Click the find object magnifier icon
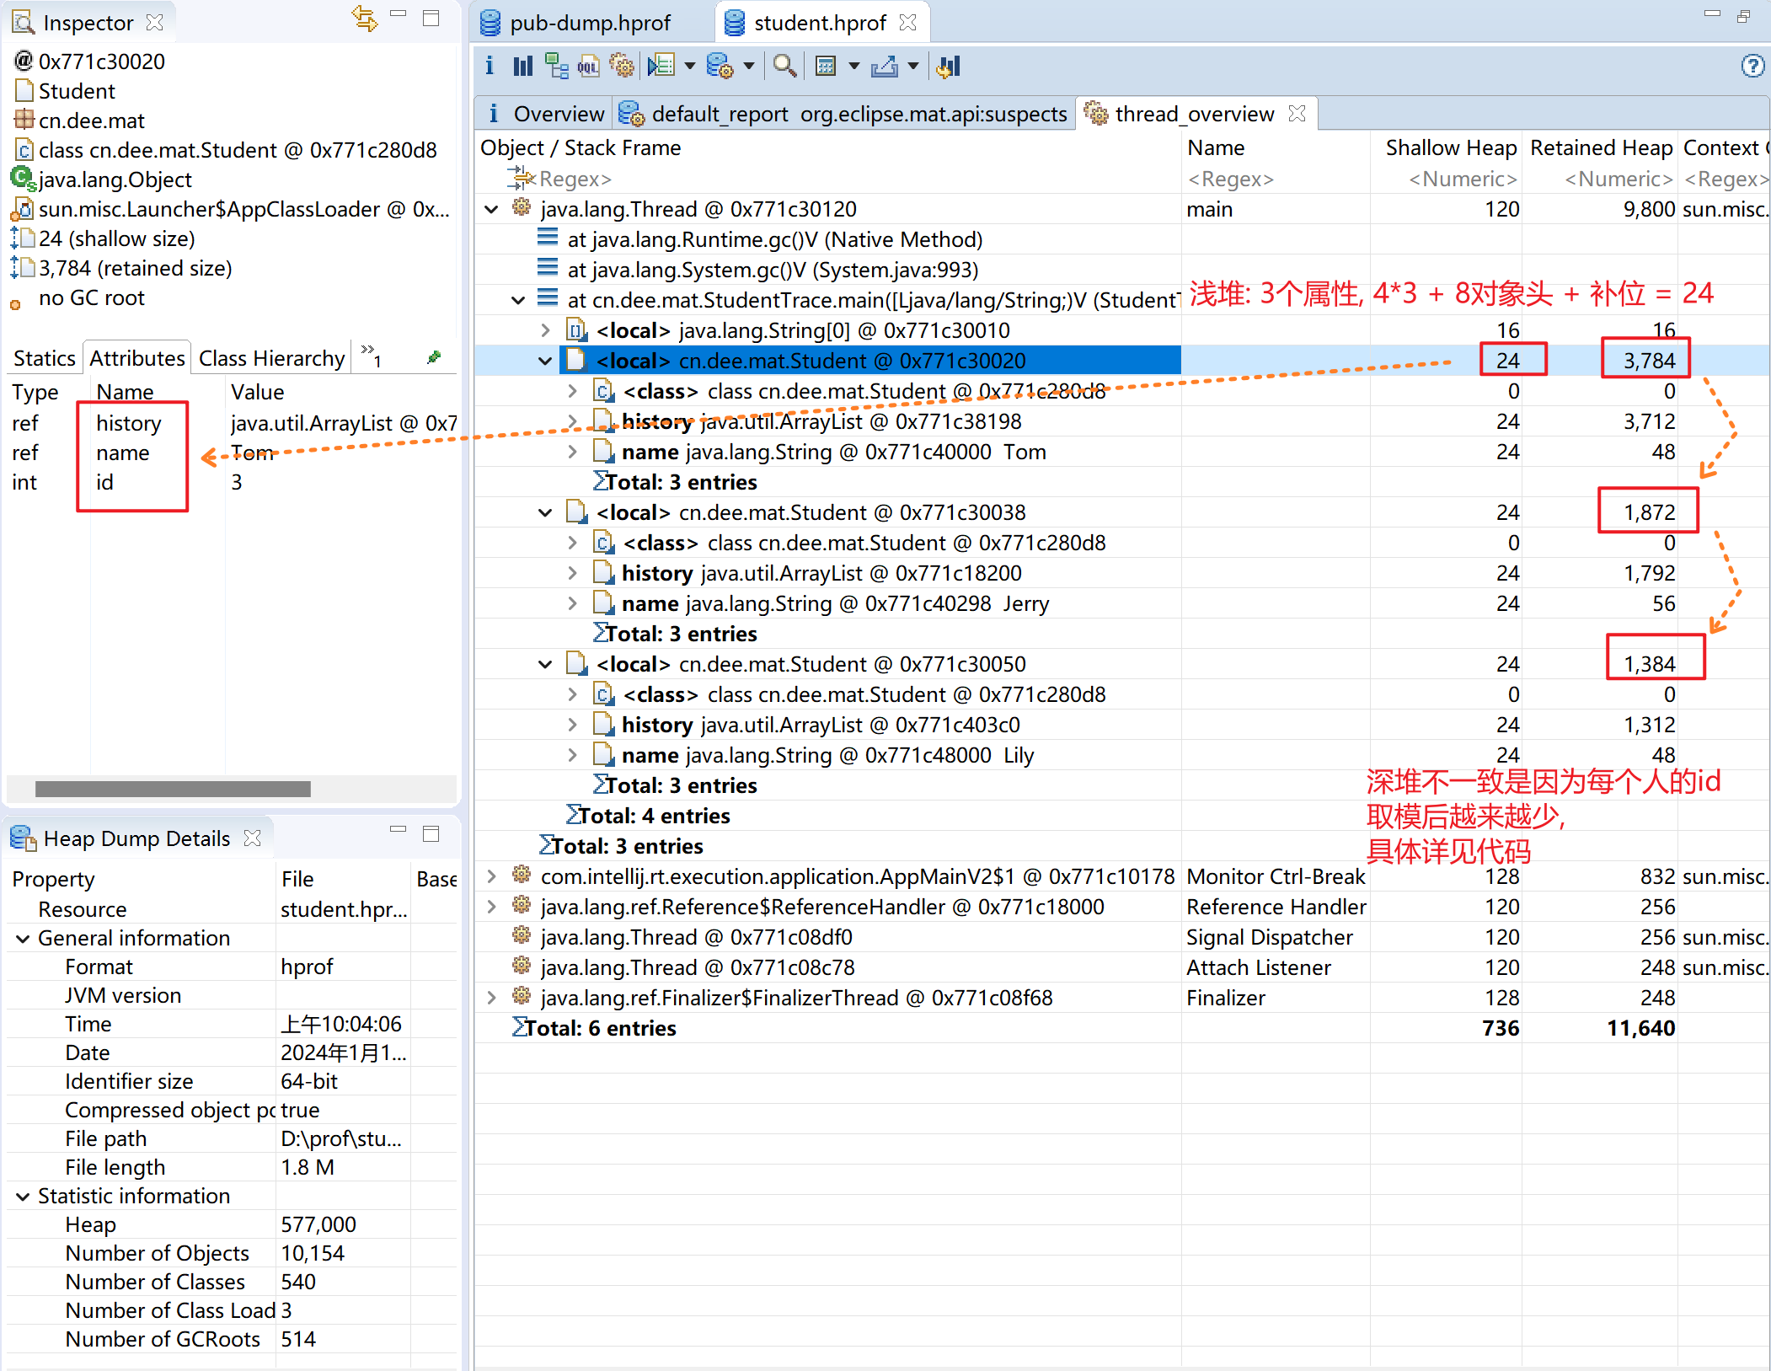The height and width of the screenshot is (1371, 1771). click(784, 66)
